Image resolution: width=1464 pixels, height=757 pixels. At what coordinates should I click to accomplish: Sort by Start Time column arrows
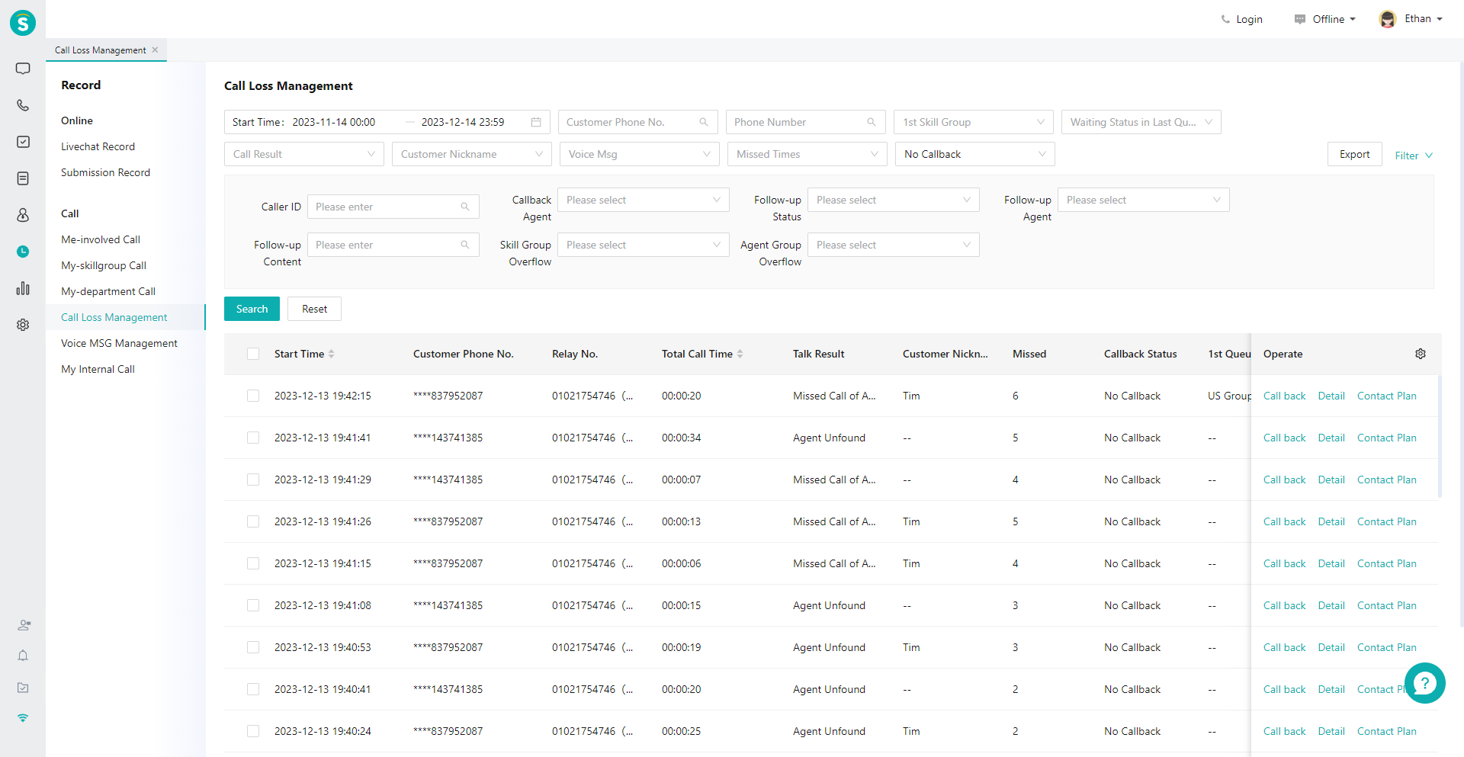[332, 354]
